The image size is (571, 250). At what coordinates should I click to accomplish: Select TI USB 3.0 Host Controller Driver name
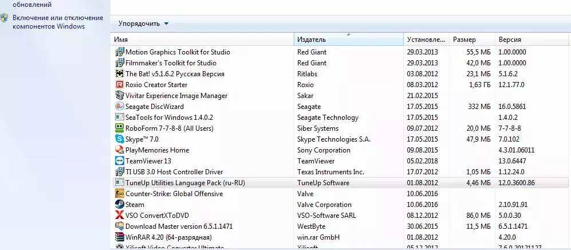(174, 171)
